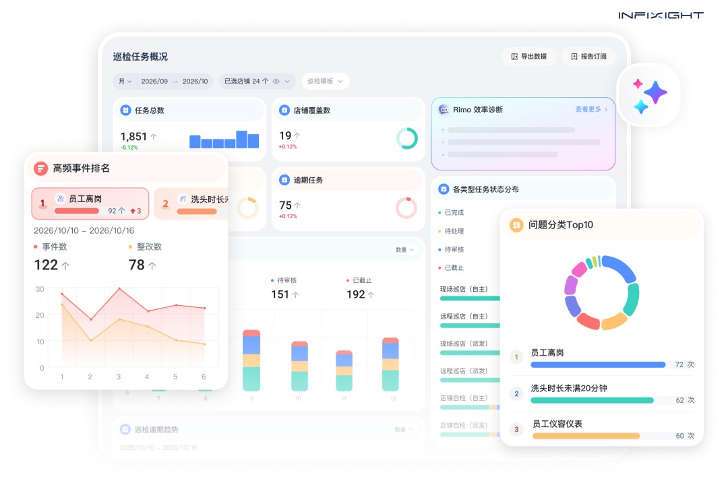The image size is (728, 485).
Task: Click the 现场巡店（自主） row label
Action: [x=464, y=289]
